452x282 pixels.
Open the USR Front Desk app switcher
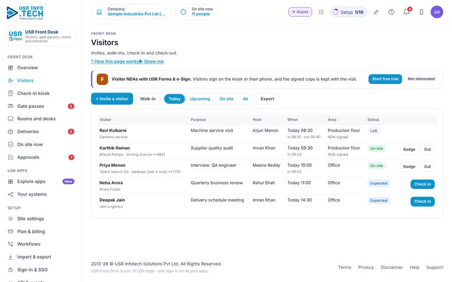point(41,36)
